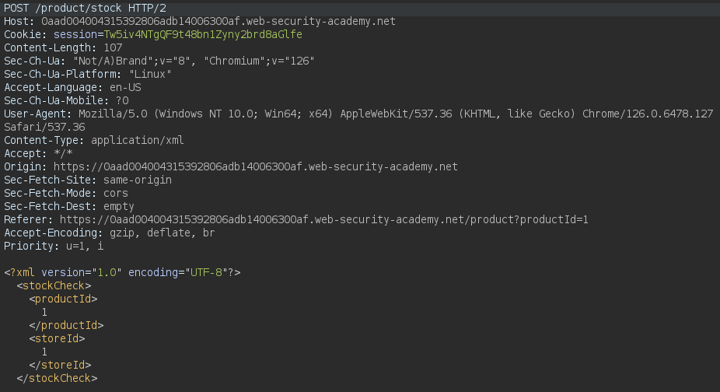Select the Host header line
The width and height of the screenshot is (720, 392).
200,21
